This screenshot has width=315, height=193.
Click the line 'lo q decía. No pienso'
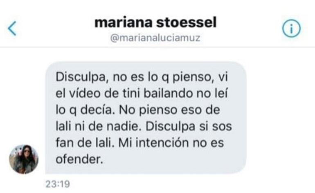pyautogui.click(x=138, y=110)
